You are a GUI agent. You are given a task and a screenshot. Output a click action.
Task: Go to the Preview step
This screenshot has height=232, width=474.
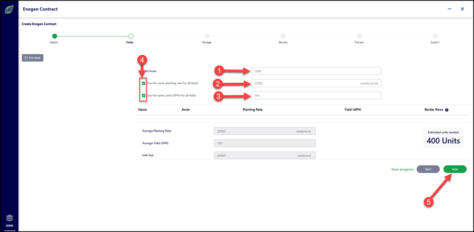click(359, 36)
